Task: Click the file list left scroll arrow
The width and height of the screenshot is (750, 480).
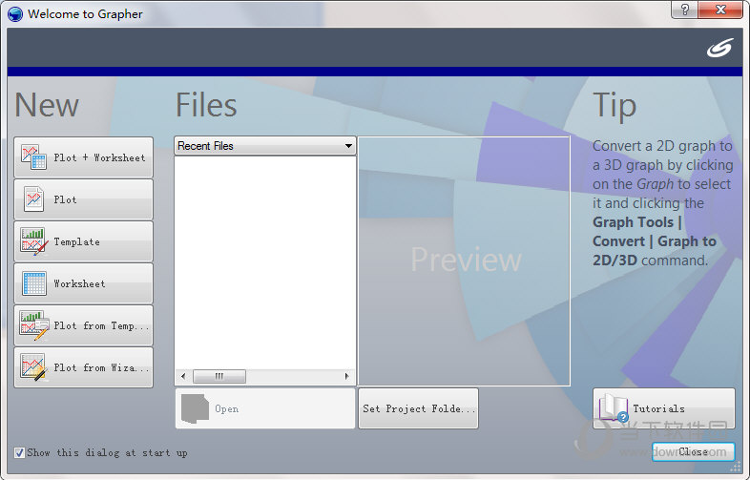Action: point(183,376)
